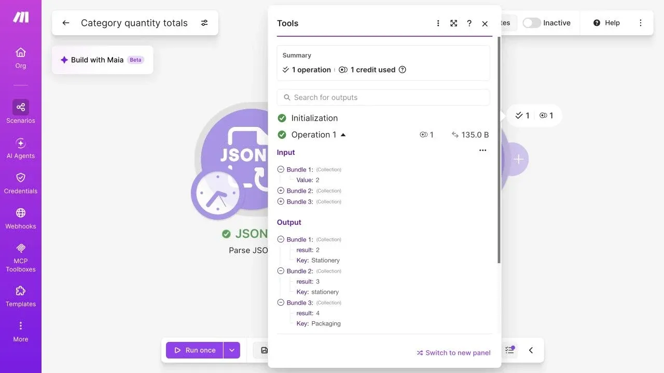Go back using the arrow beside scenario title

(66, 23)
